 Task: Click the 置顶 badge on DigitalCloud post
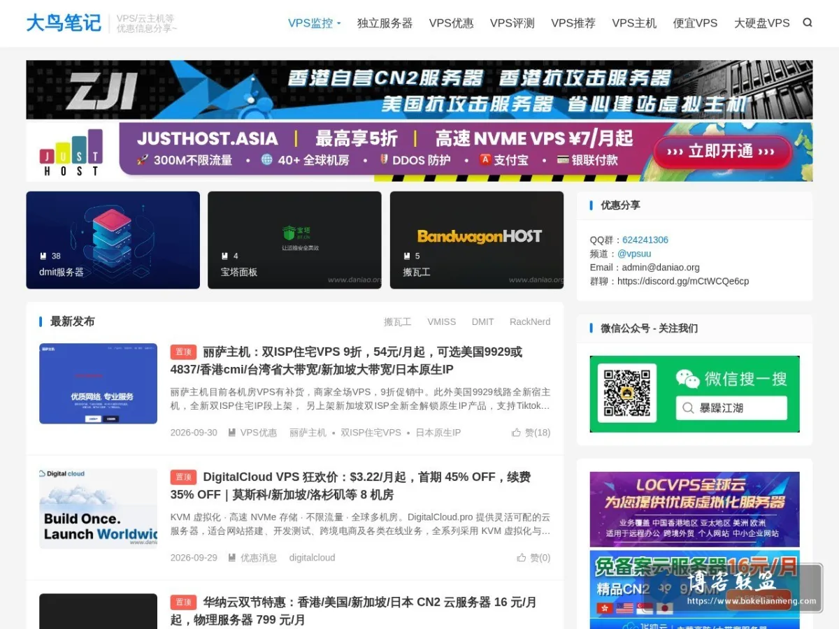coord(183,477)
